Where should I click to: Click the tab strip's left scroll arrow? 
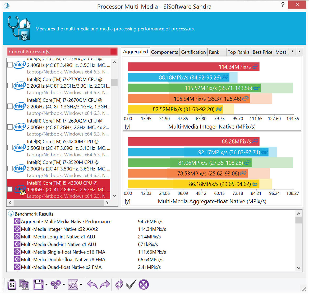tap(292, 52)
